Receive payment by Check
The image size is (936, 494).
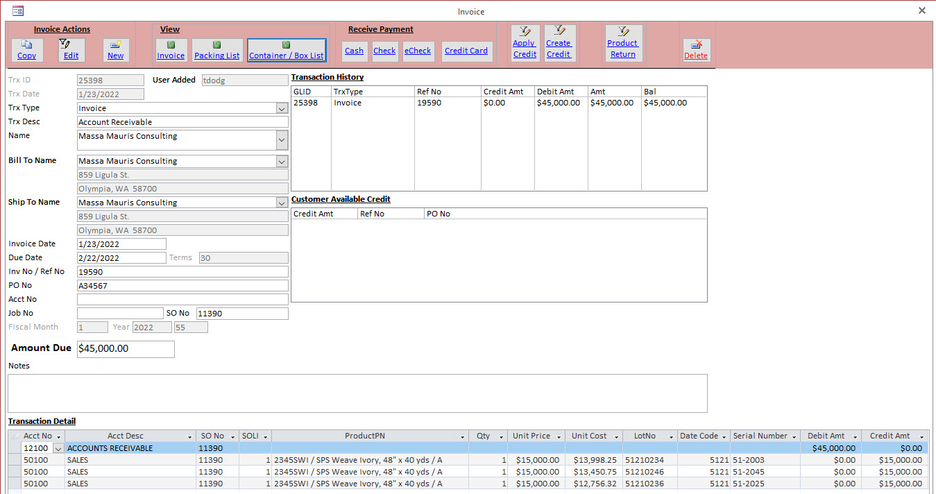(384, 51)
